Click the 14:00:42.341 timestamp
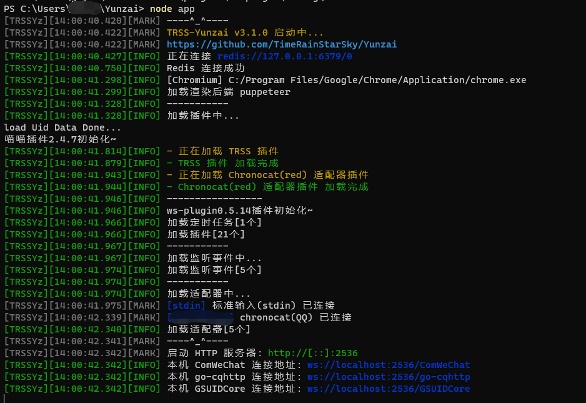The width and height of the screenshot is (586, 403). [x=88, y=341]
